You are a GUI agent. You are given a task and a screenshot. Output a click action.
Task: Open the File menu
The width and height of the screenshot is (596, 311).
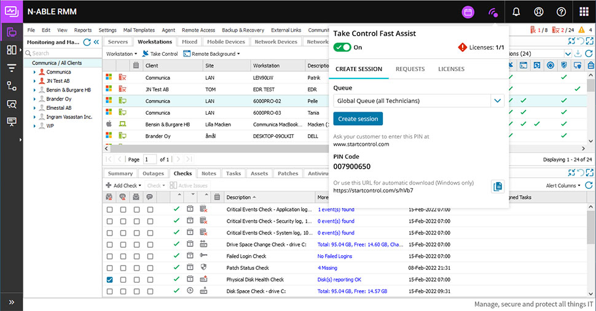click(31, 30)
